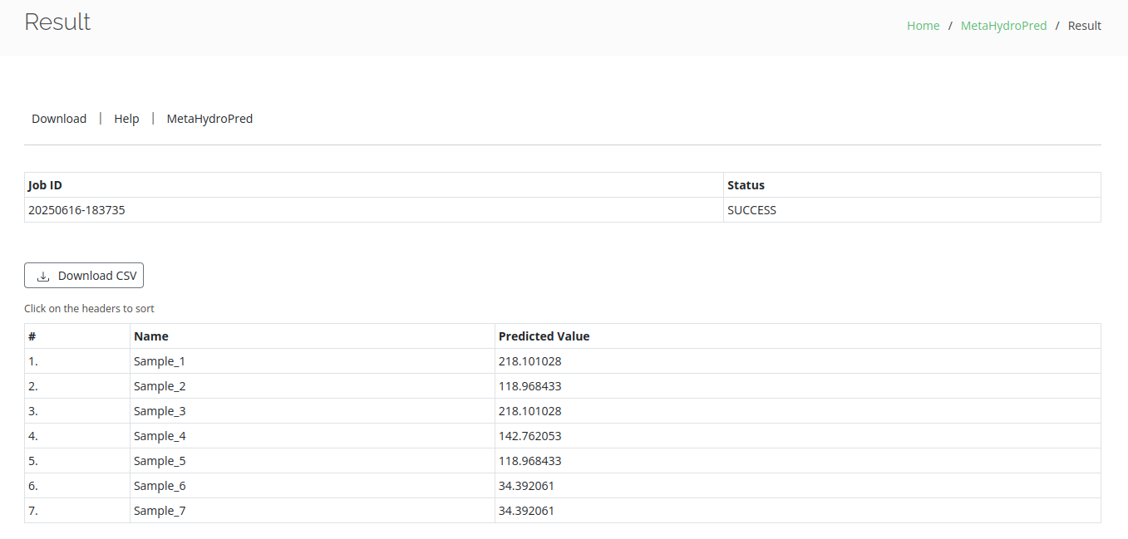1128x539 pixels.
Task: Select the Sample_1 name cell
Action: tap(160, 361)
